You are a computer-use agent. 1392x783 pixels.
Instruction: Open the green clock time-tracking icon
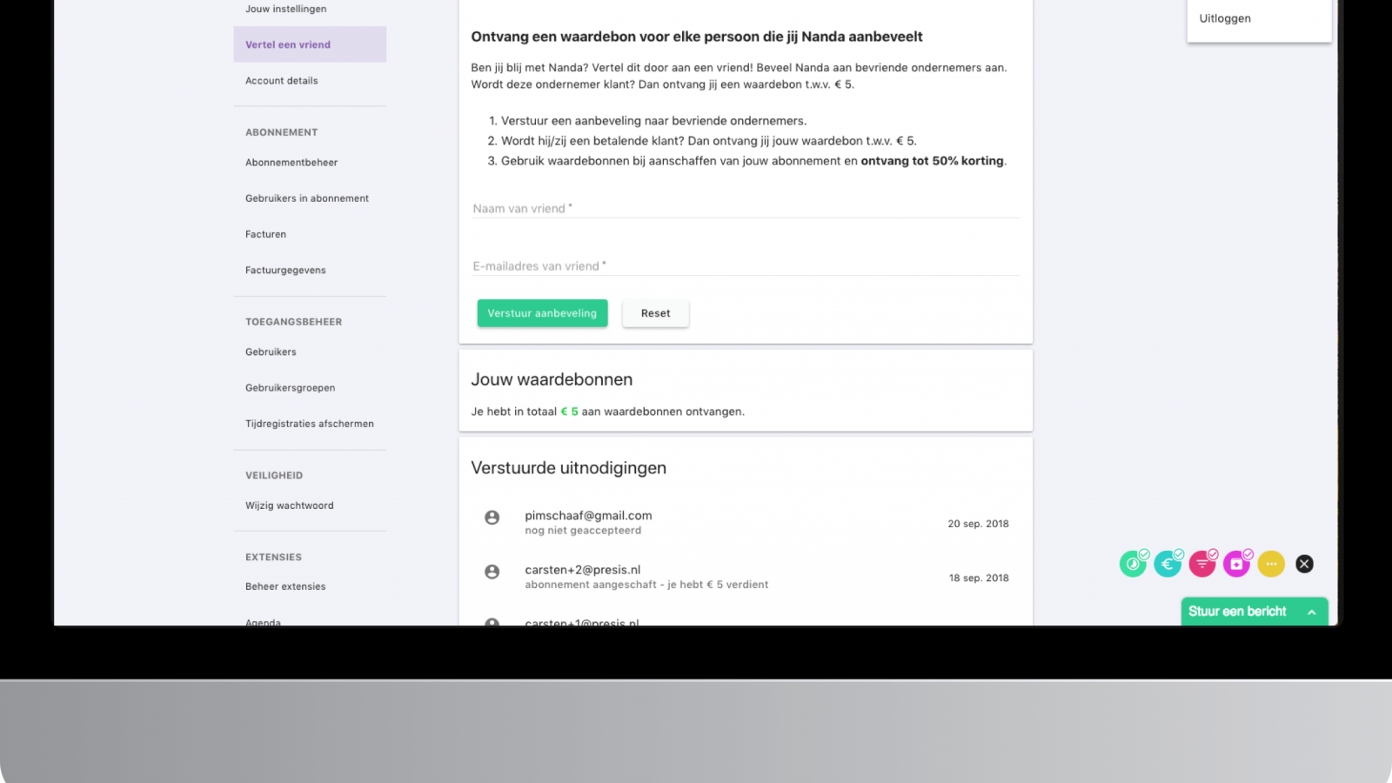1133,564
